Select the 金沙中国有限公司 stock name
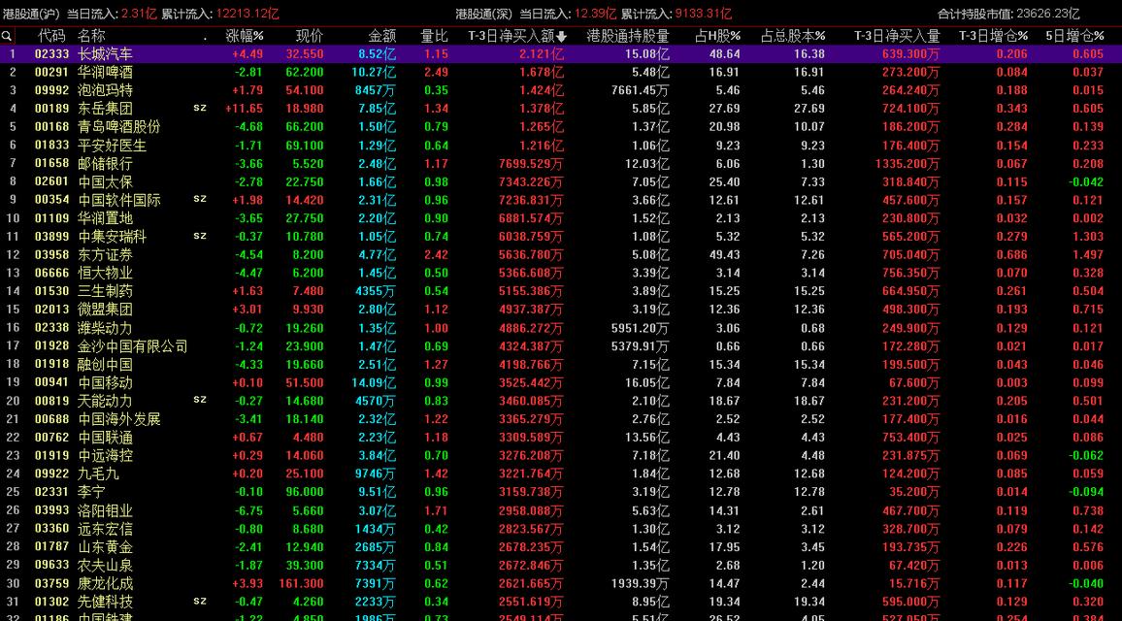Image resolution: width=1122 pixels, height=621 pixels. pyautogui.click(x=133, y=346)
